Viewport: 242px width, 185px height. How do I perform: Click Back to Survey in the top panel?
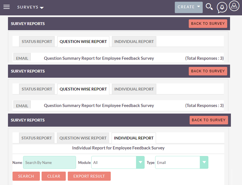point(208,24)
